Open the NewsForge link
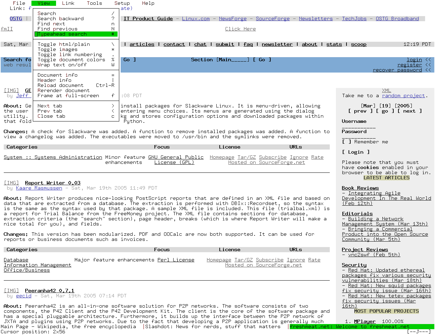 tap(233, 19)
